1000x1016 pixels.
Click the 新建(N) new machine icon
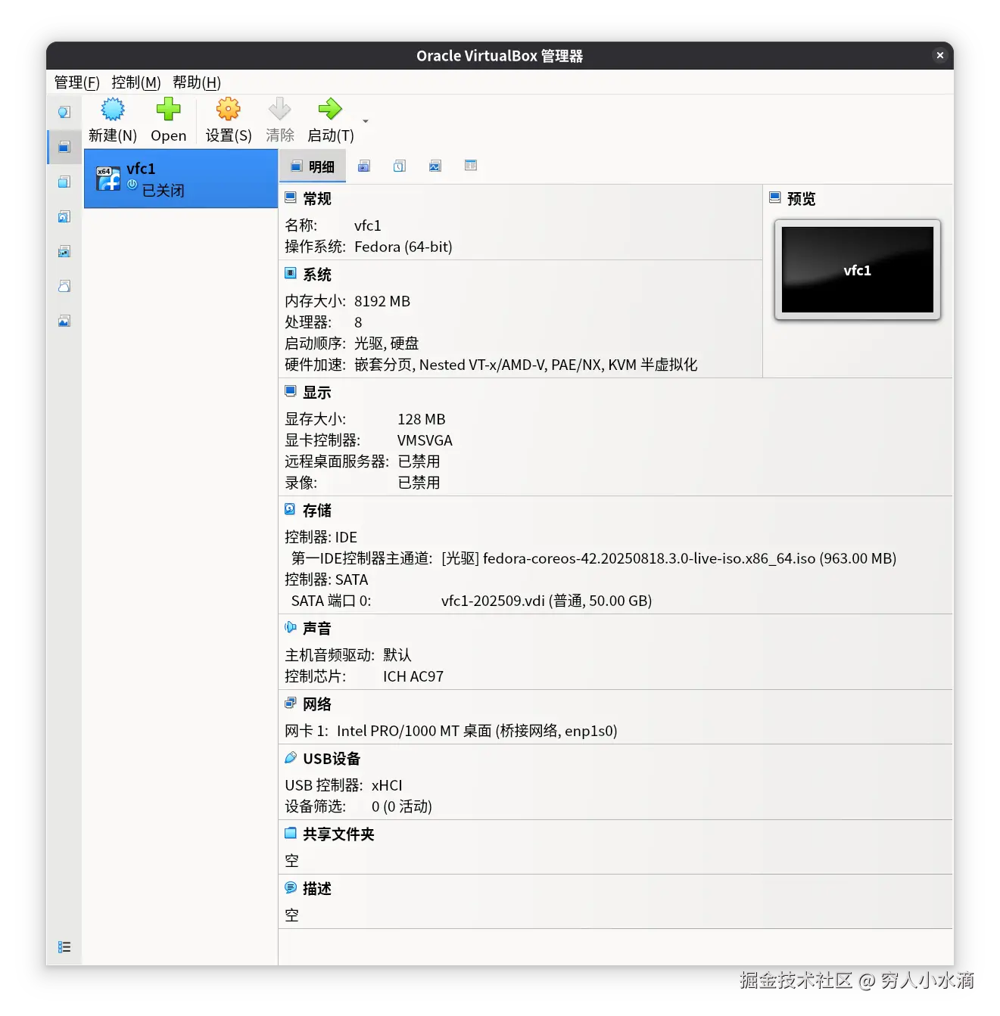[113, 110]
